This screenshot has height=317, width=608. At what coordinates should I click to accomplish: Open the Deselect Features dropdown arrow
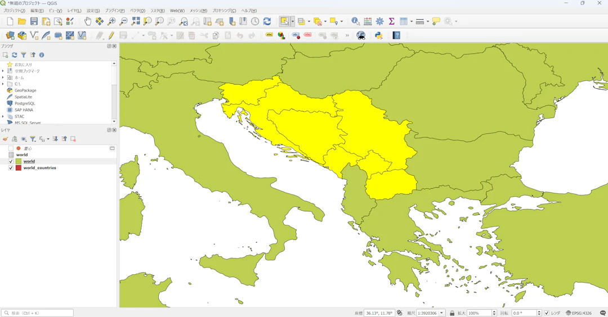(325, 21)
